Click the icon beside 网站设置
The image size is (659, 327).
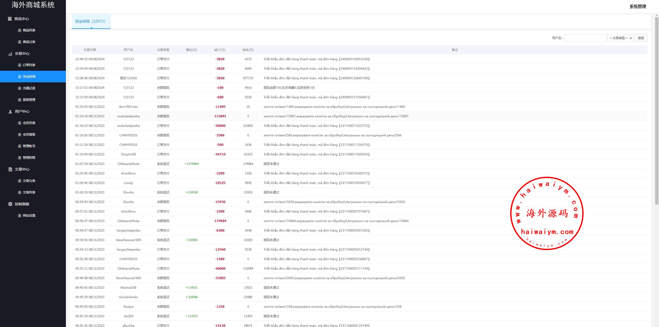(x=20, y=216)
